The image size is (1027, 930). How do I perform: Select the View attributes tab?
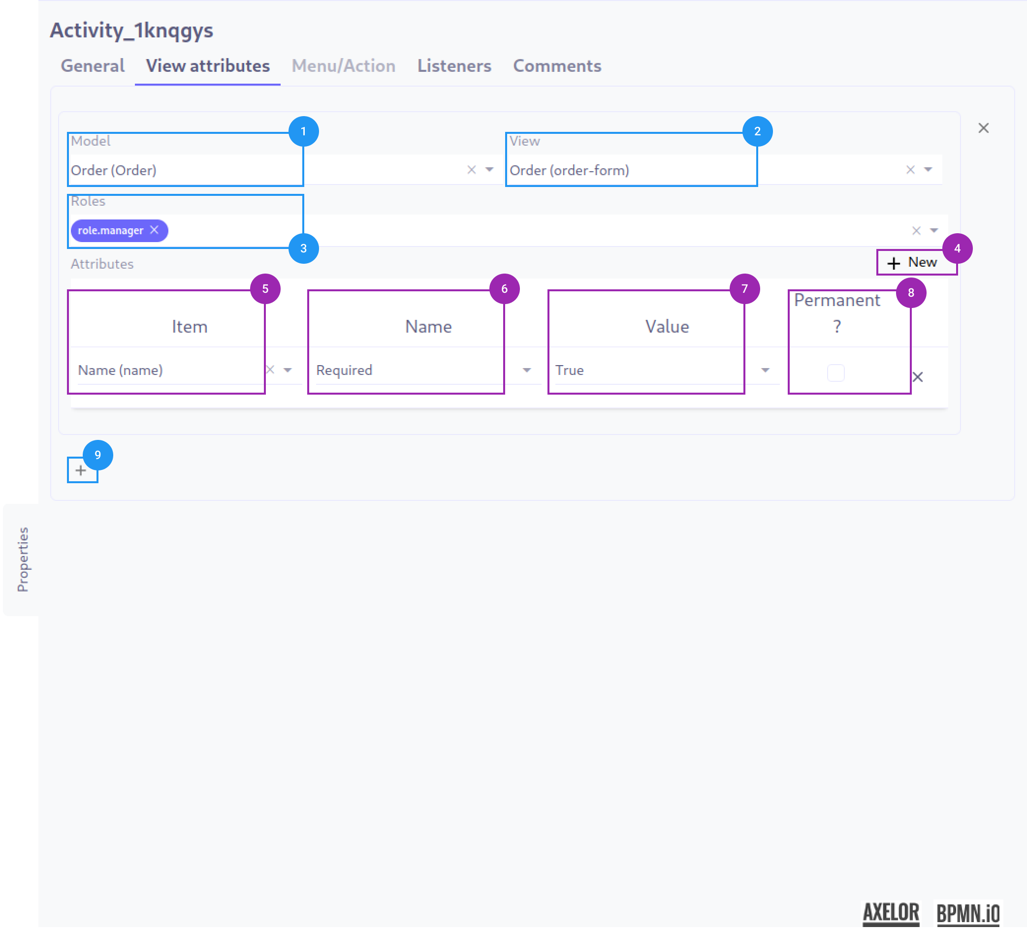208,65
